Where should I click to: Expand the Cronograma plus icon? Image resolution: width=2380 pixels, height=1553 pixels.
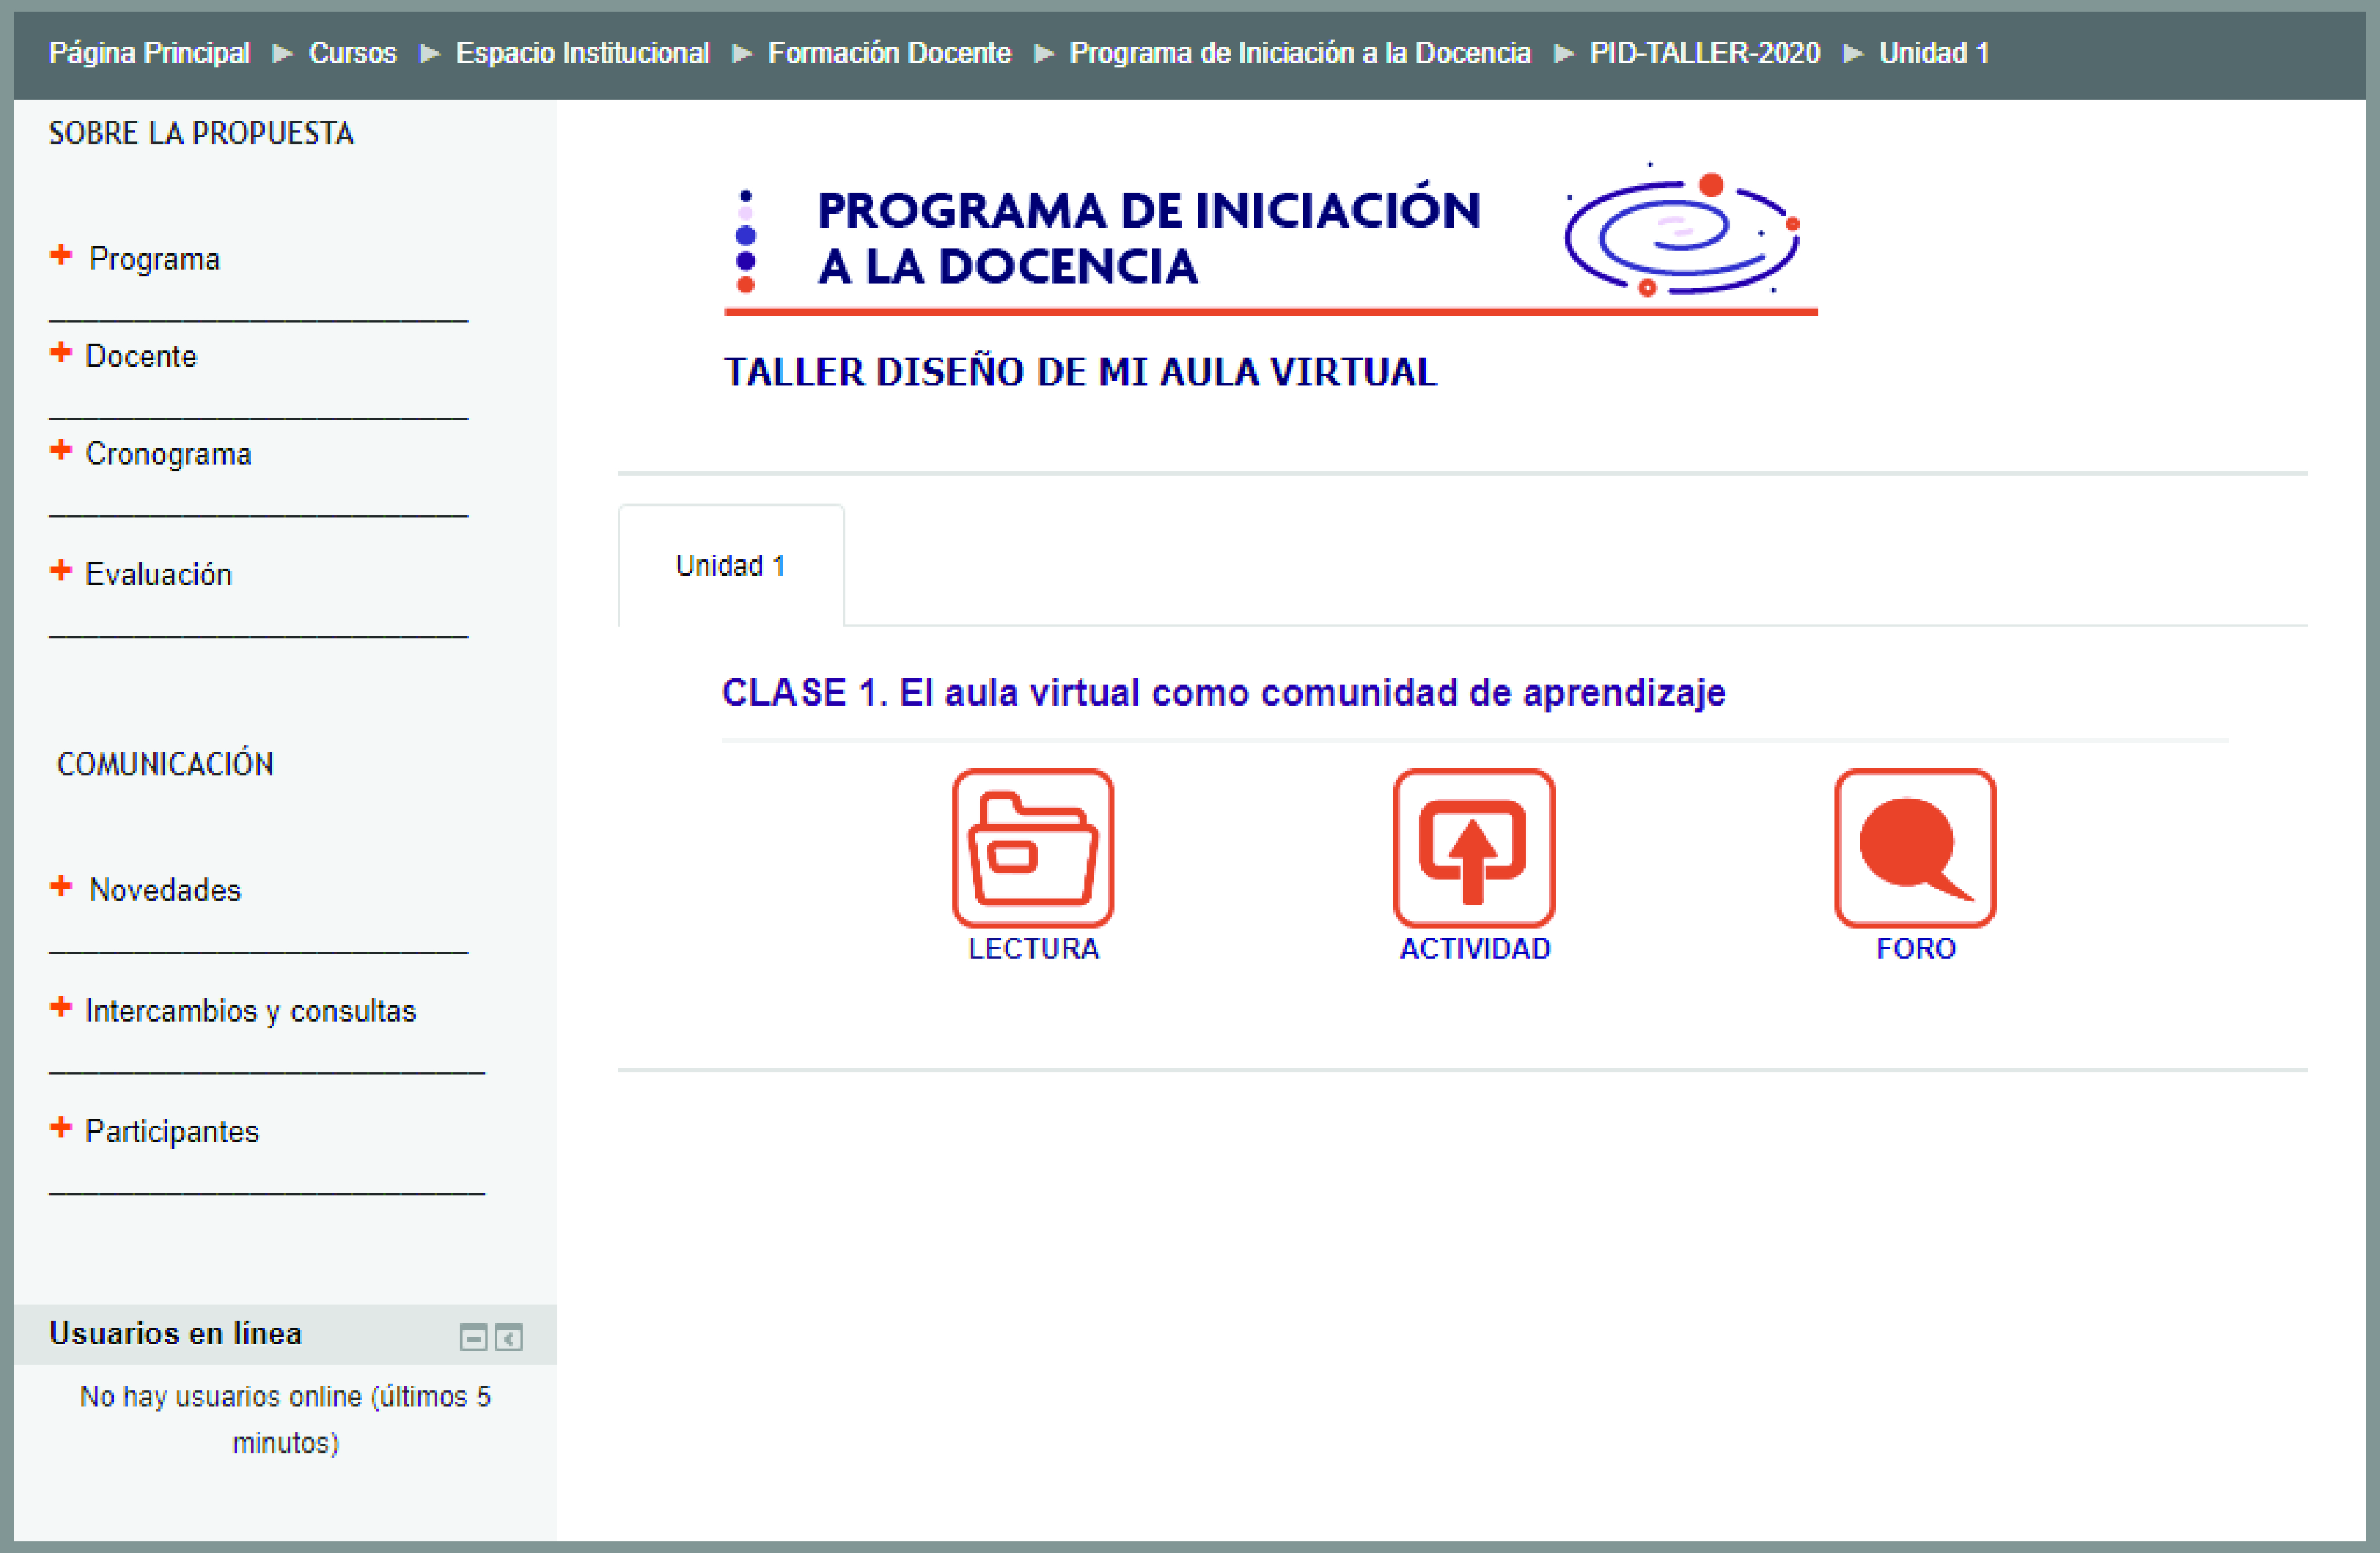point(61,450)
